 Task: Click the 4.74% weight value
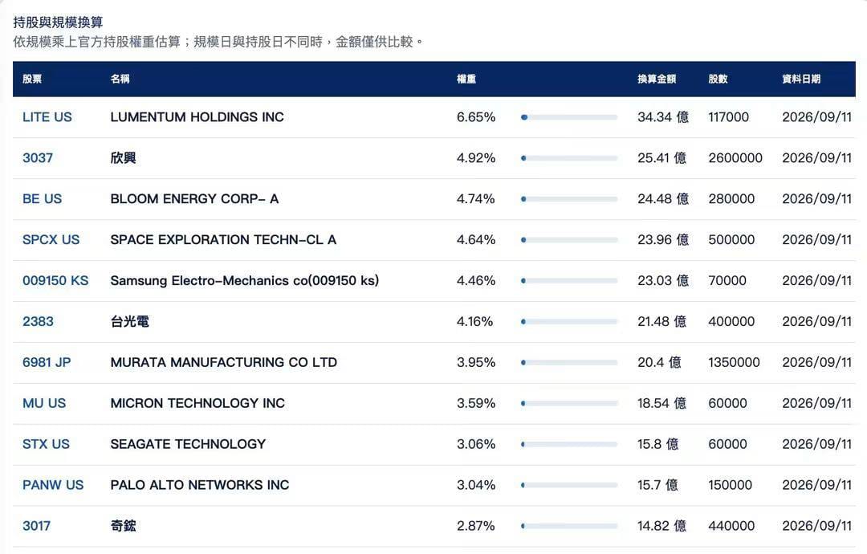[x=476, y=199]
